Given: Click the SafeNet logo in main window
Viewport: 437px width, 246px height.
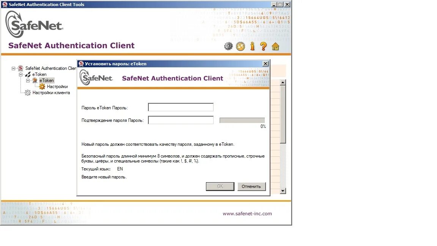Looking at the screenshot, I should [35, 24].
